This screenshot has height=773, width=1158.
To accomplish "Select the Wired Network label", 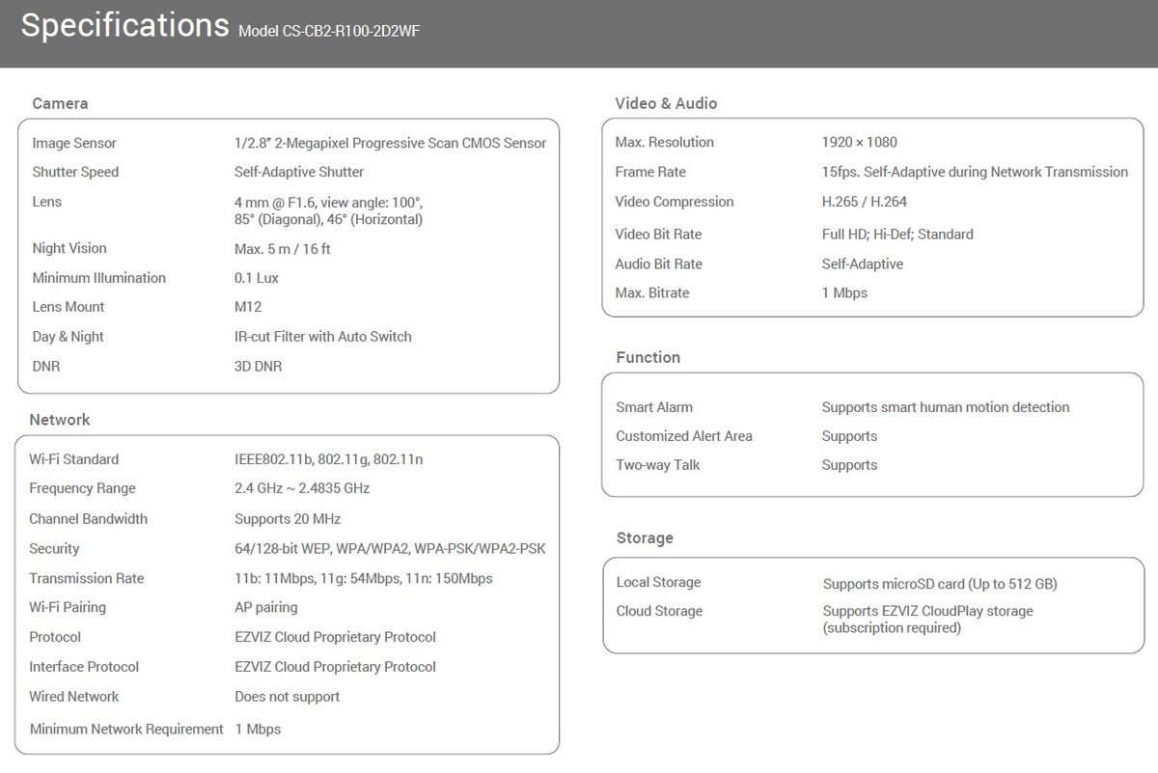I will pos(74,697).
